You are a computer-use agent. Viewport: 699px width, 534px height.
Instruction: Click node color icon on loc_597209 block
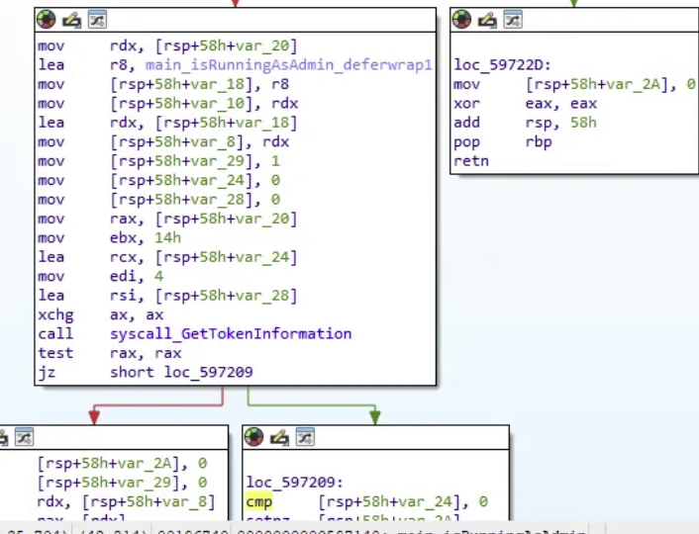(x=254, y=437)
